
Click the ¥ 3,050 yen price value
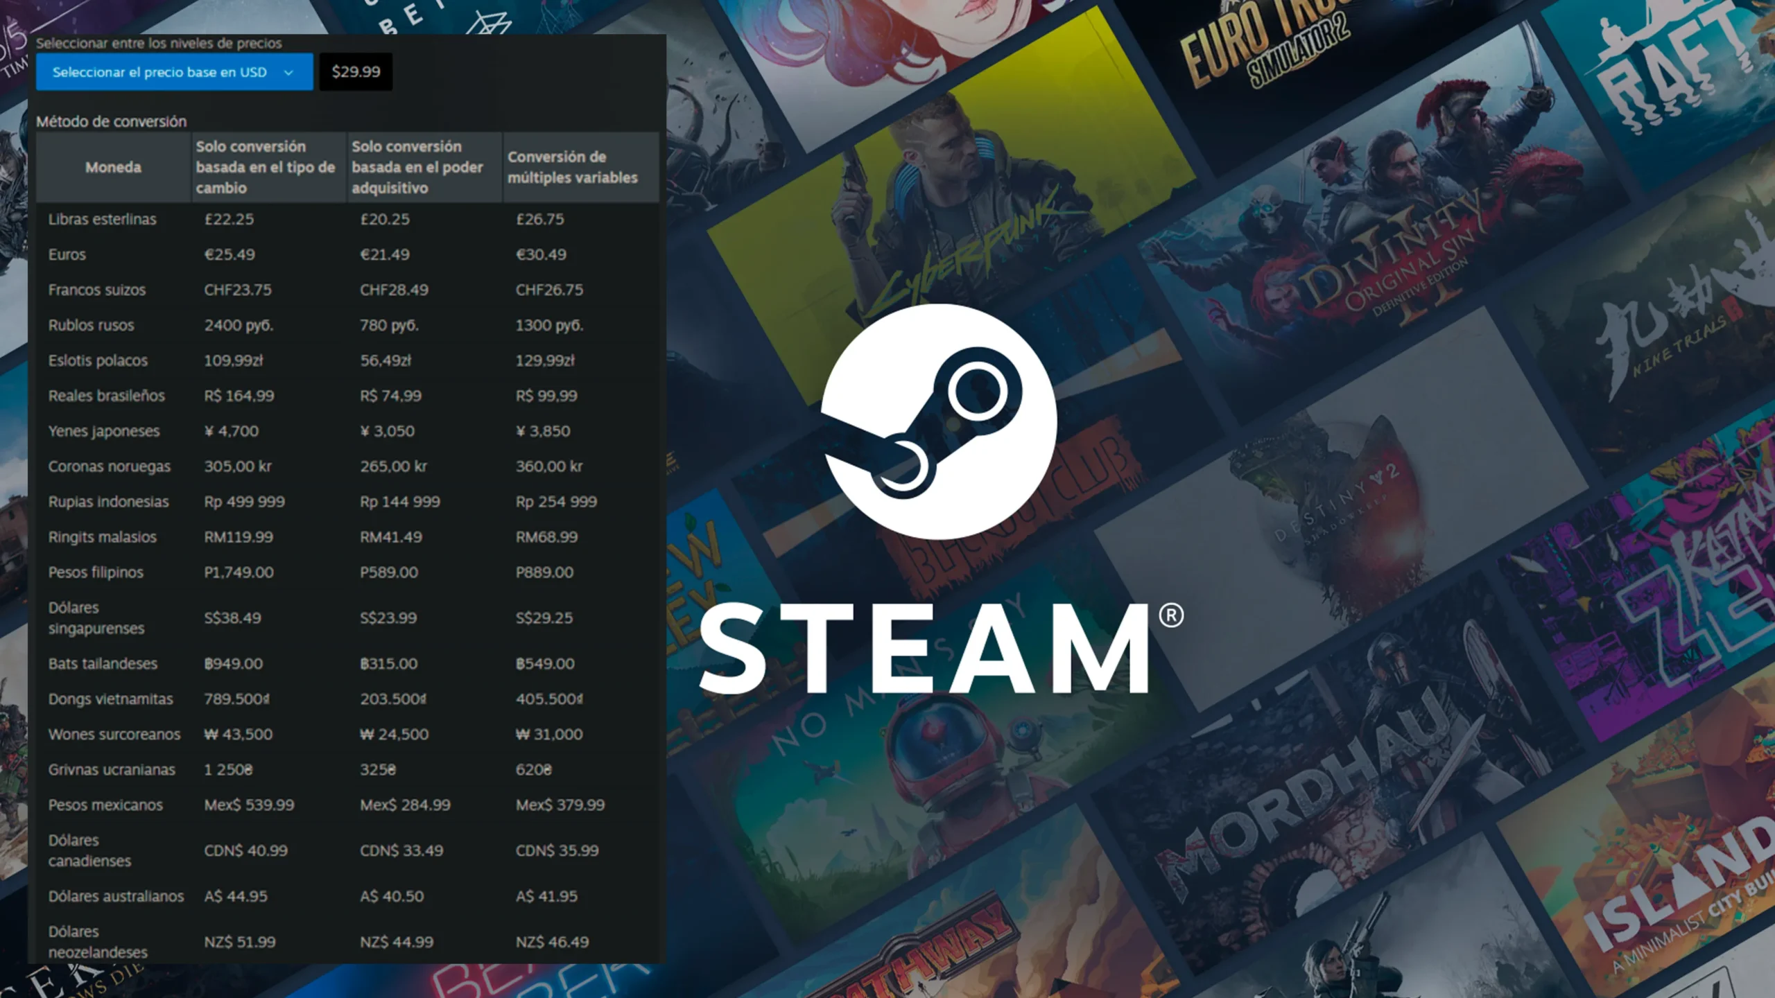click(387, 430)
